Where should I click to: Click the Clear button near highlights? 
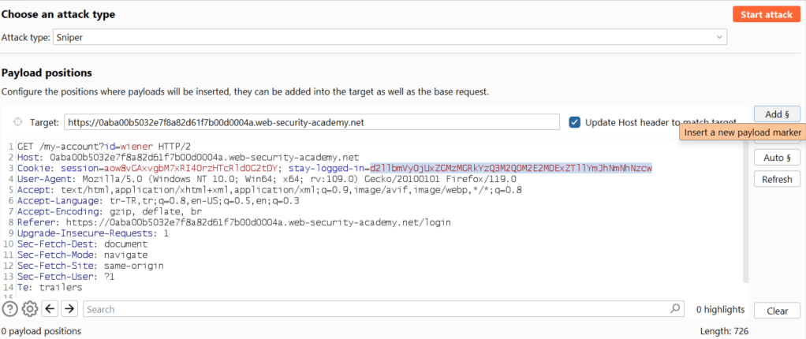coord(777,311)
